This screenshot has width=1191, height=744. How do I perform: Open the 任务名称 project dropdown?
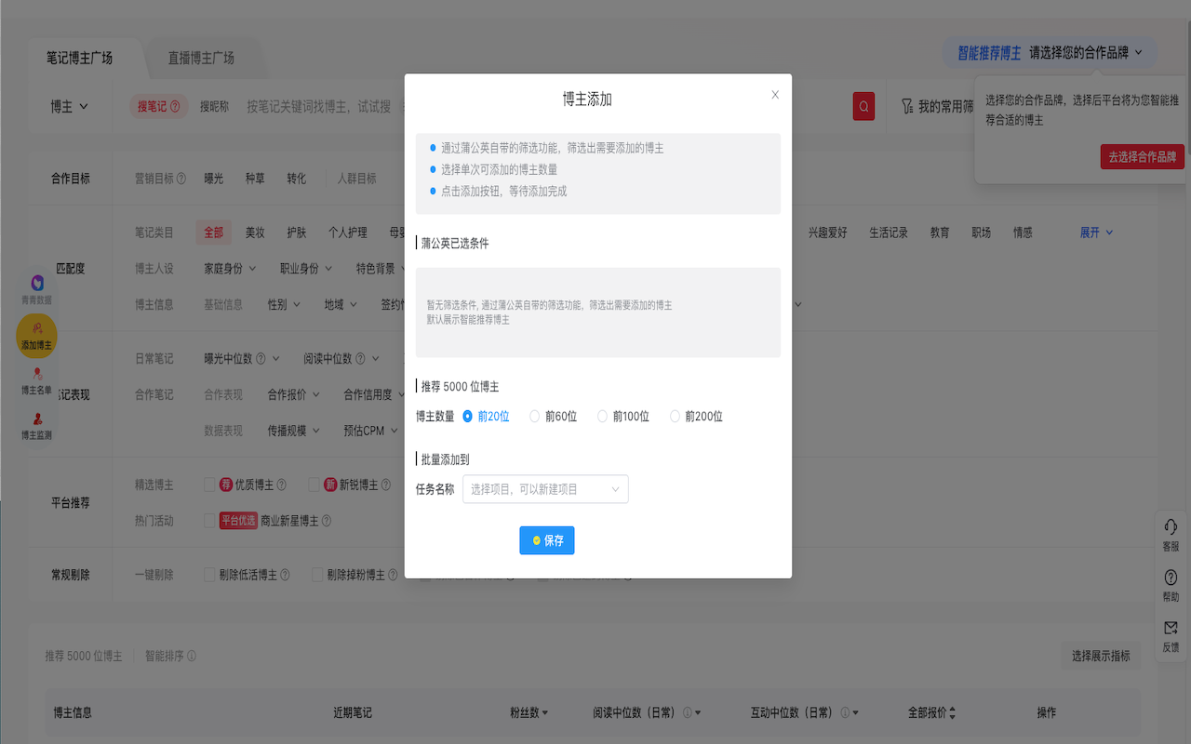click(545, 489)
